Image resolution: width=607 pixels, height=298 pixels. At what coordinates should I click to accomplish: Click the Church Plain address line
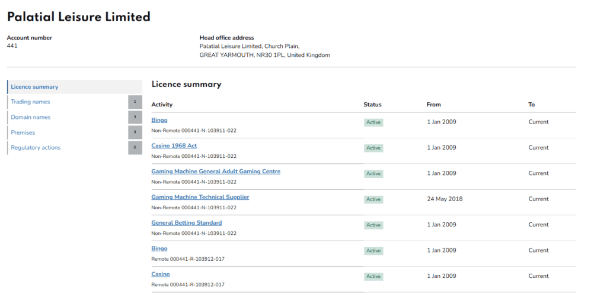pyautogui.click(x=250, y=46)
